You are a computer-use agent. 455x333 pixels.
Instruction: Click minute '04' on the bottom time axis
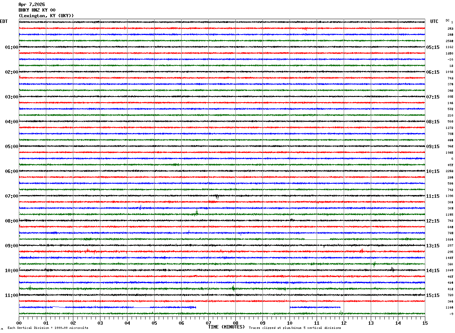click(x=127, y=323)
